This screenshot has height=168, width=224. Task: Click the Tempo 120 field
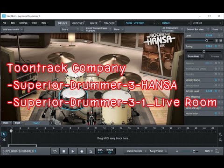click(x=110, y=151)
